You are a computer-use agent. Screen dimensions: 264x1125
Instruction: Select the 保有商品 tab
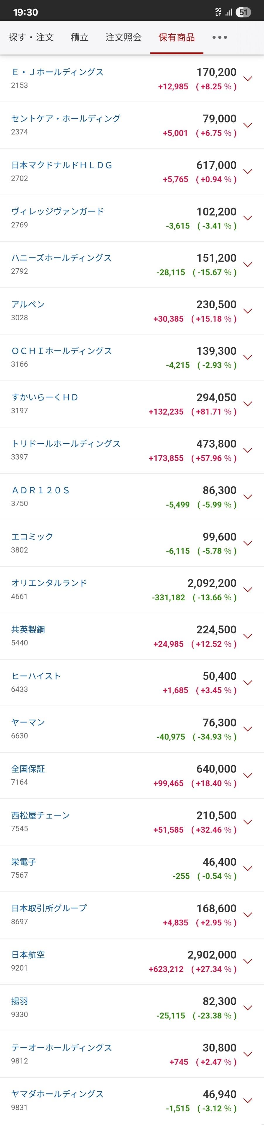pyautogui.click(x=176, y=37)
